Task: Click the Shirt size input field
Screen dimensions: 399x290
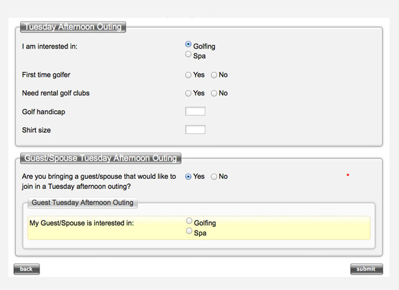Action: pyautogui.click(x=195, y=130)
